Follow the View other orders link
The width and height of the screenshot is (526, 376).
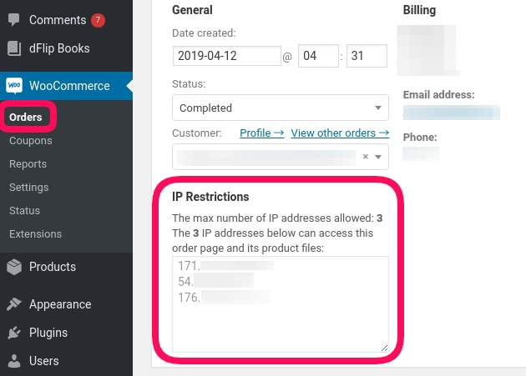tap(340, 133)
